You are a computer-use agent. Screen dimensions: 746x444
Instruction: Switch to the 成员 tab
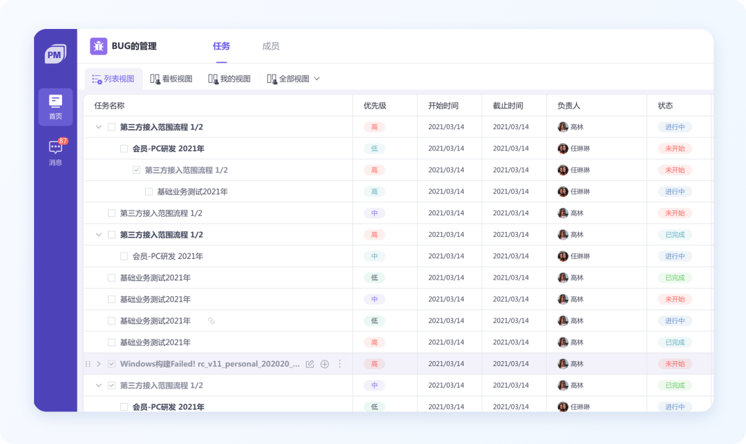[x=271, y=46]
